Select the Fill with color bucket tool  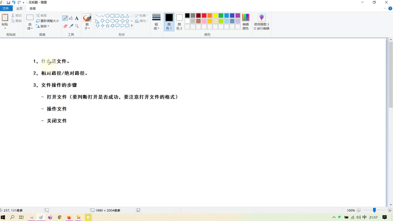coord(71,18)
